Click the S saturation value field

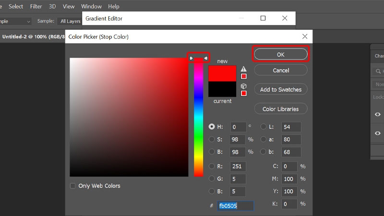[x=238, y=139]
